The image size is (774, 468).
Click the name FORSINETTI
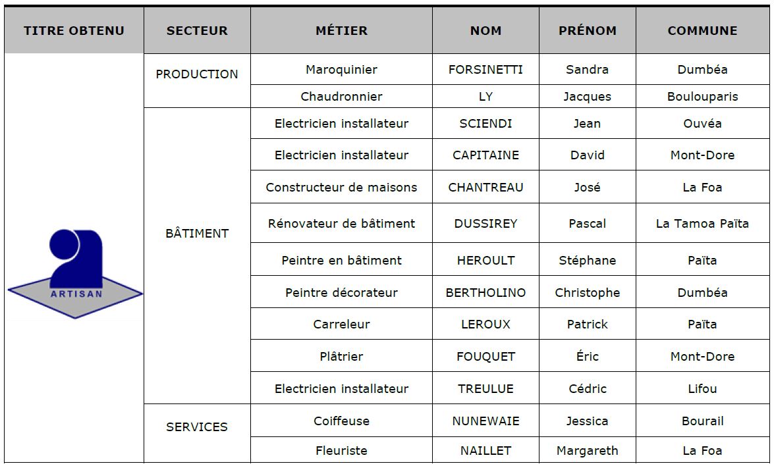485,70
